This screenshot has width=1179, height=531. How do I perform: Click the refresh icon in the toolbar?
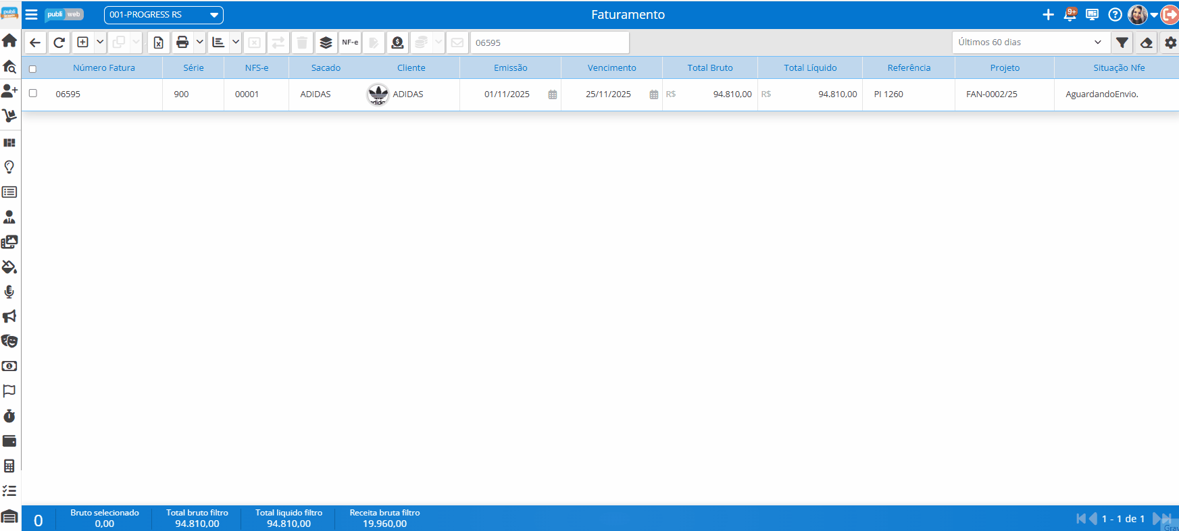59,43
